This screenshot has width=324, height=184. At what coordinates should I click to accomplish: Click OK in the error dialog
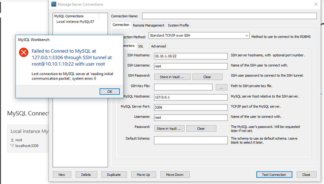tap(109, 92)
